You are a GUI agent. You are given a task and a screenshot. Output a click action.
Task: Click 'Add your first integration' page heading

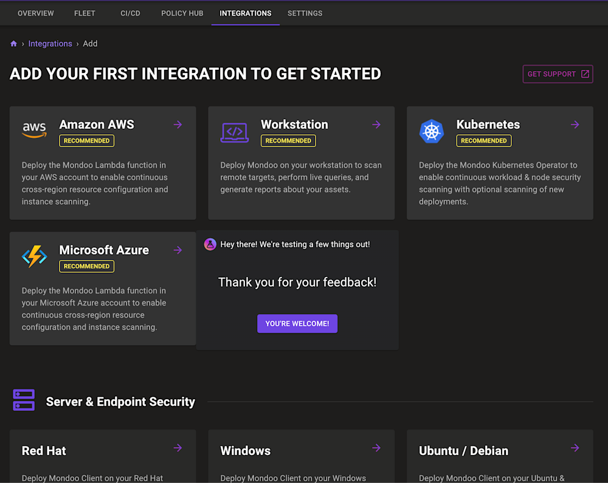coord(195,74)
